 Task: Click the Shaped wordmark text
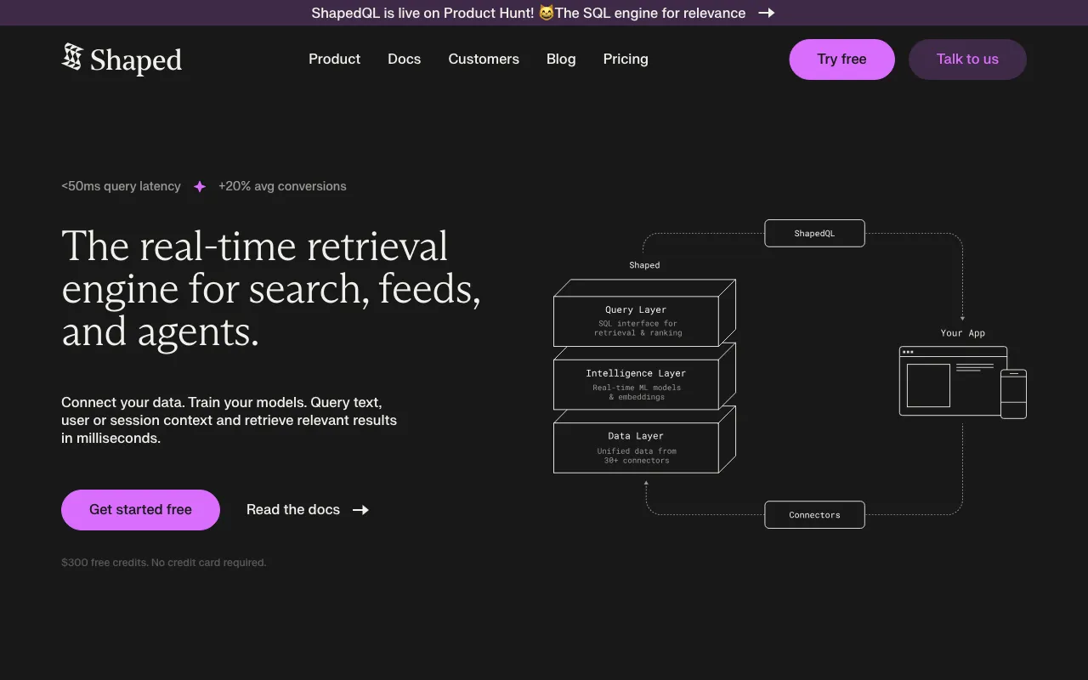point(136,60)
